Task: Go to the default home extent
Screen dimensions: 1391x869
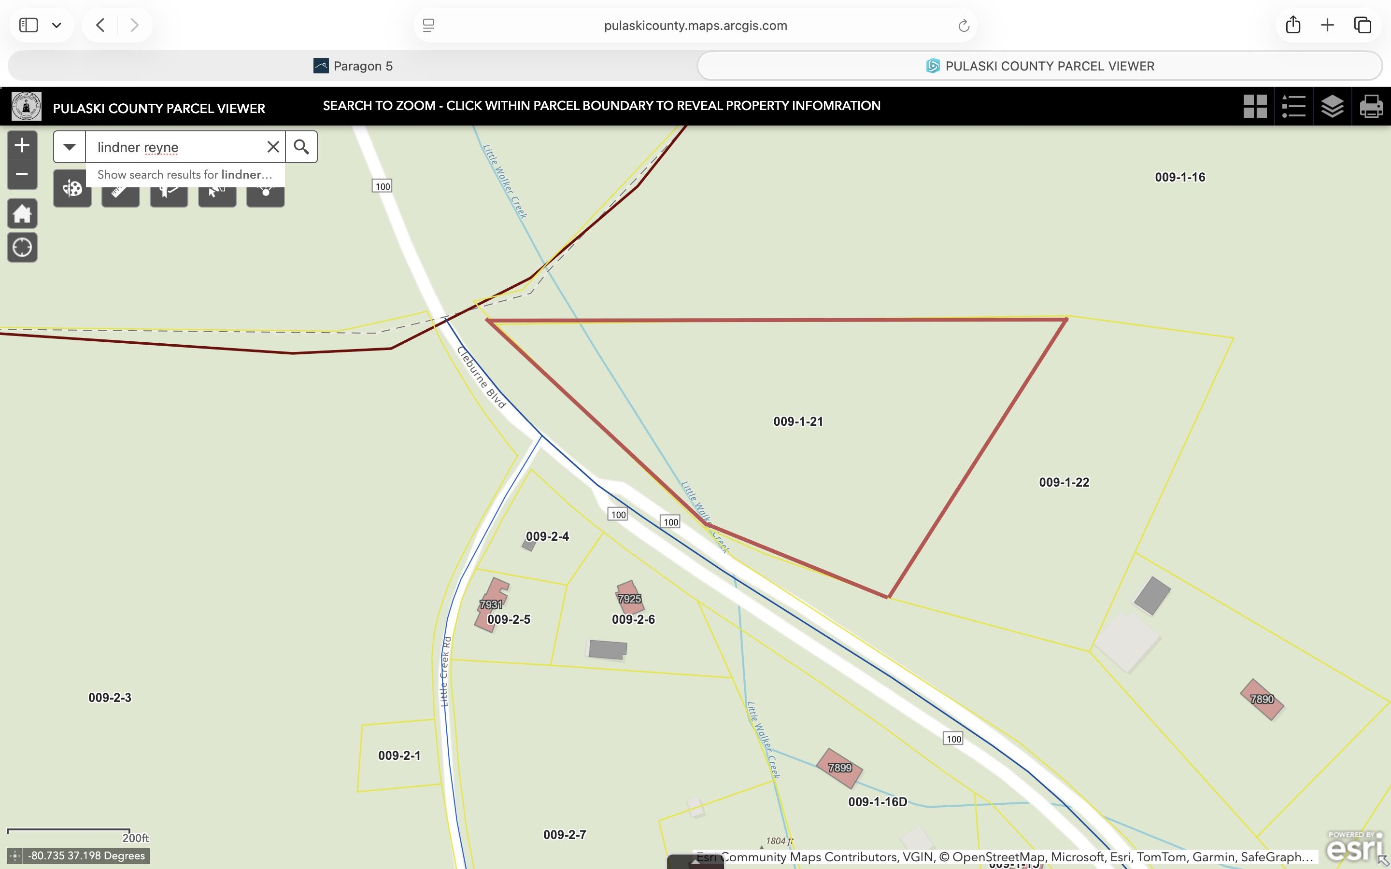Action: click(x=22, y=214)
